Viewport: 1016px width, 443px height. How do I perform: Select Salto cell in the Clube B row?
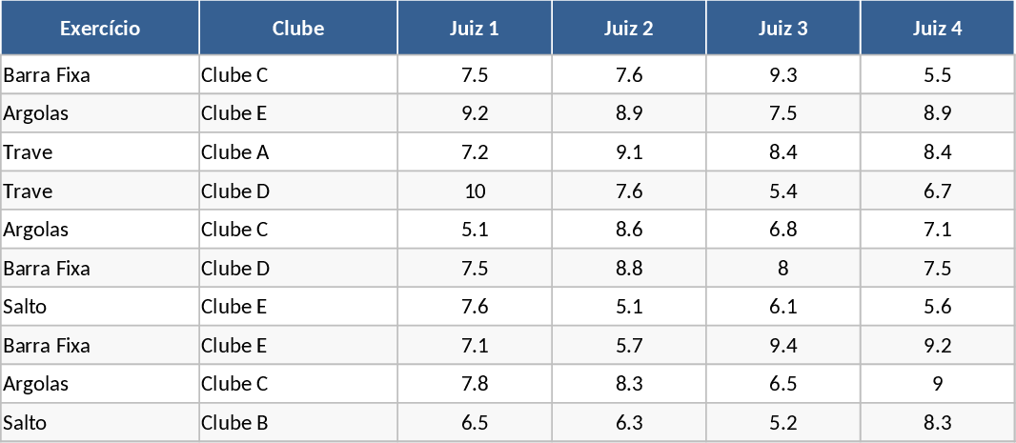[x=26, y=423]
